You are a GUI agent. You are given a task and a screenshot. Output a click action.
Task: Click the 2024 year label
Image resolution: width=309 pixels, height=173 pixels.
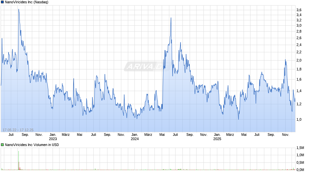pos(135,139)
